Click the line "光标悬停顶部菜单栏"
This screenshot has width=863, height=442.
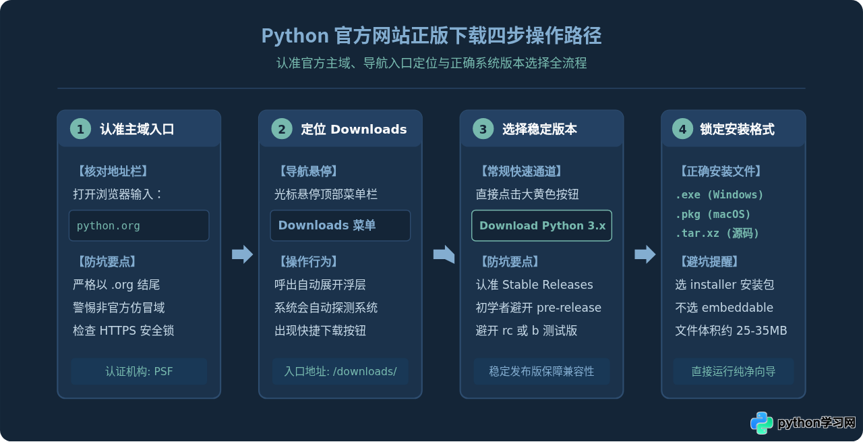326,194
